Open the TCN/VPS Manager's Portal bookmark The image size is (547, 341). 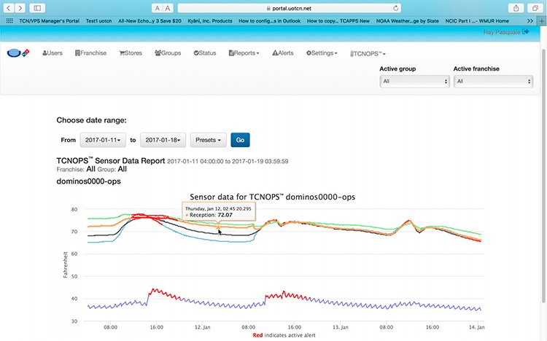49,21
